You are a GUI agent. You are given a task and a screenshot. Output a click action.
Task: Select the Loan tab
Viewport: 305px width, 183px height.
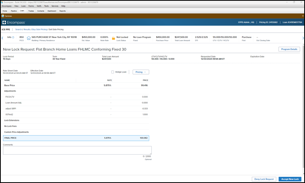point(22,11)
